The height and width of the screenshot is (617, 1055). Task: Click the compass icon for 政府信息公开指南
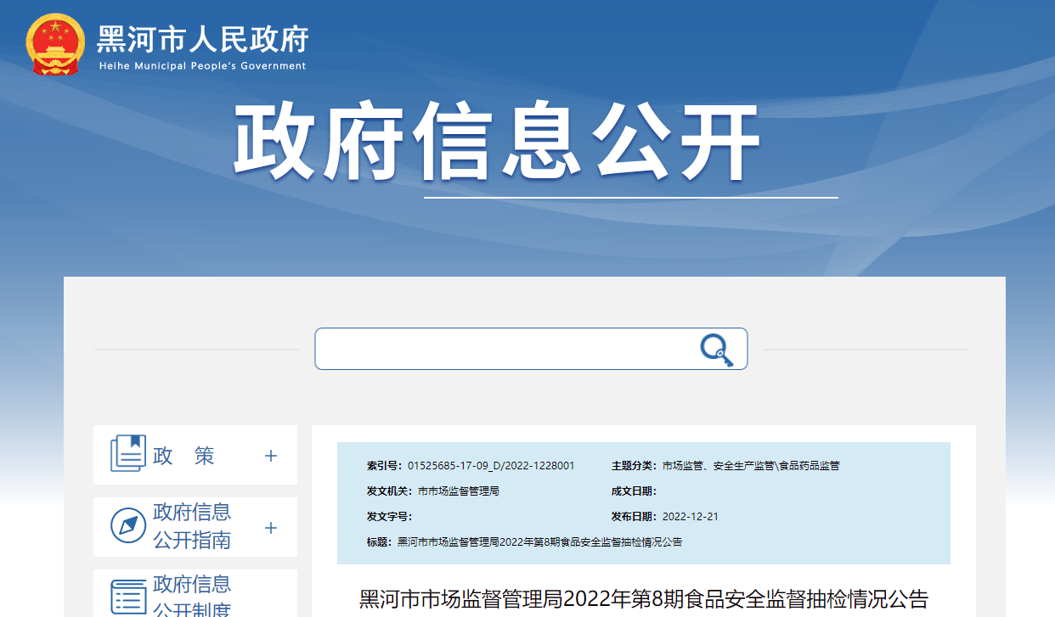(128, 526)
